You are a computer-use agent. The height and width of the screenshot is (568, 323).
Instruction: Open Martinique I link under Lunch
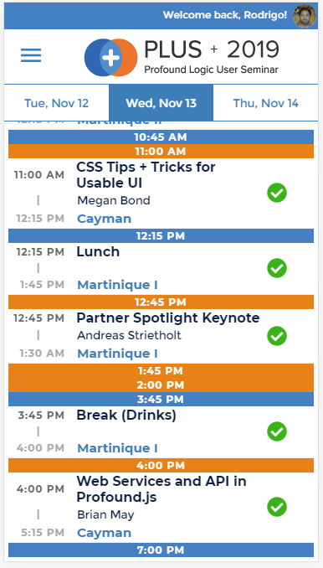click(x=117, y=285)
